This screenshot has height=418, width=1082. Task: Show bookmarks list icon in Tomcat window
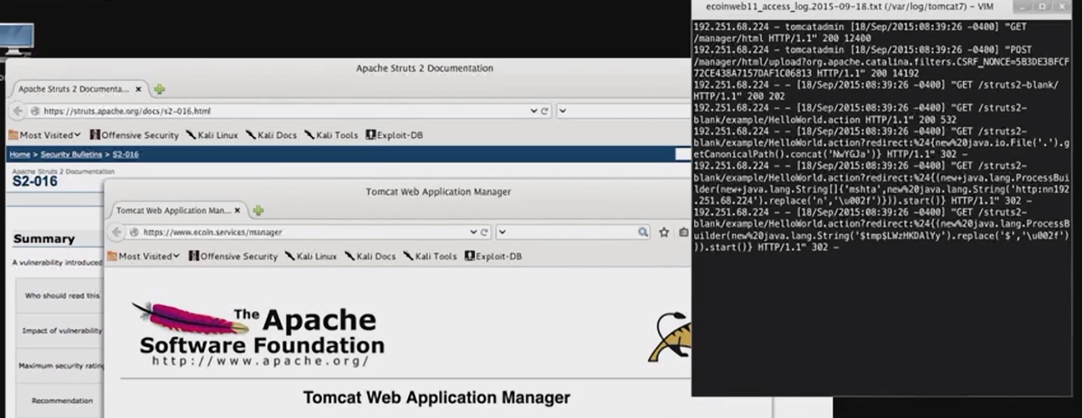[x=684, y=232]
